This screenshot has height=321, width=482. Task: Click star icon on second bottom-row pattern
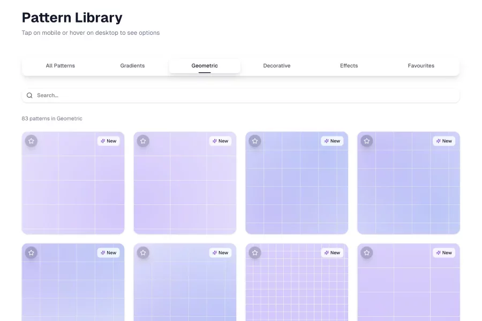[x=143, y=253]
